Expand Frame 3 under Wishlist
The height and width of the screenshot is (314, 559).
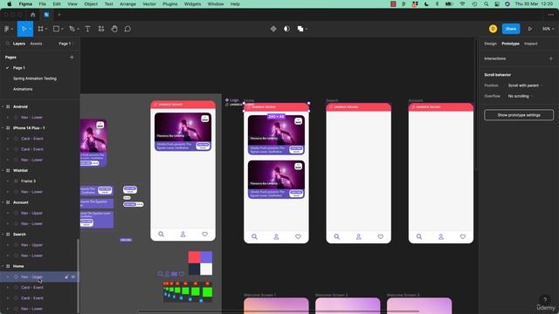click(8, 181)
